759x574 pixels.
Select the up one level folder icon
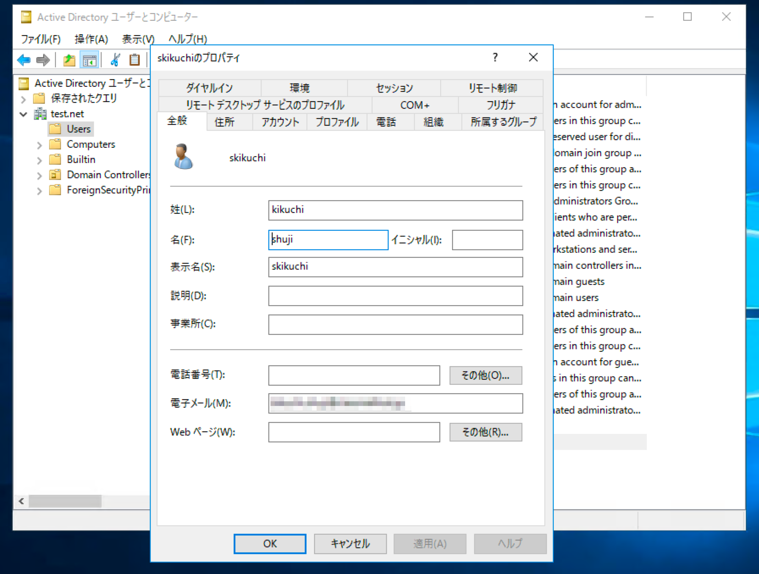point(69,60)
